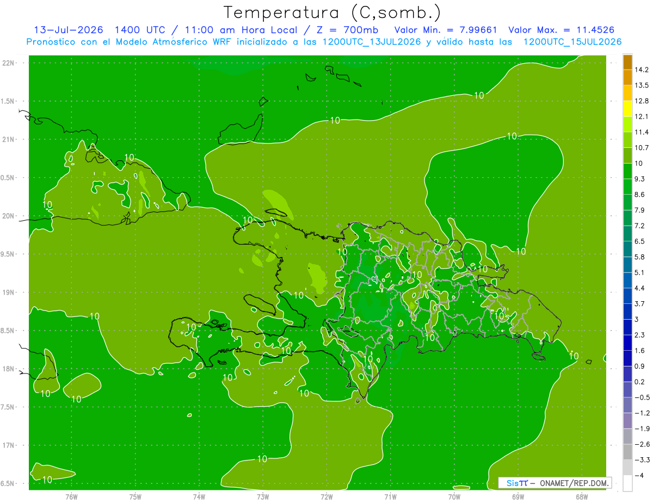Click the green legend swatch between 10 and 9.3

coord(627,171)
